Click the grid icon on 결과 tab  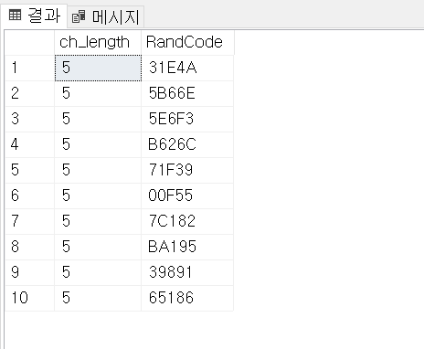15,15
